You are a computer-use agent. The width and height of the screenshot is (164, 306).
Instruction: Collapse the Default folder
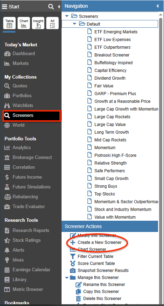click(74, 24)
